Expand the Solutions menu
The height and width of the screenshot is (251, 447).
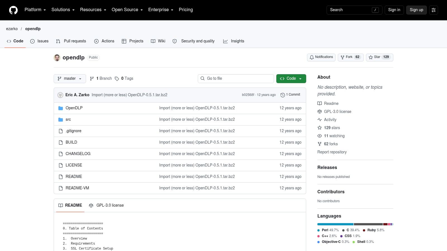point(63,10)
